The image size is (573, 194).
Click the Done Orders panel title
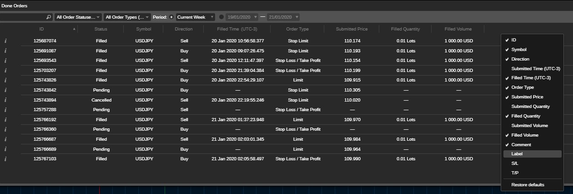click(14, 6)
